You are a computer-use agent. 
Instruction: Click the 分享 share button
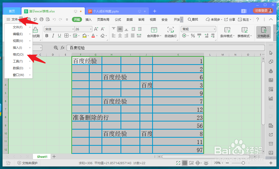tap(230, 19)
